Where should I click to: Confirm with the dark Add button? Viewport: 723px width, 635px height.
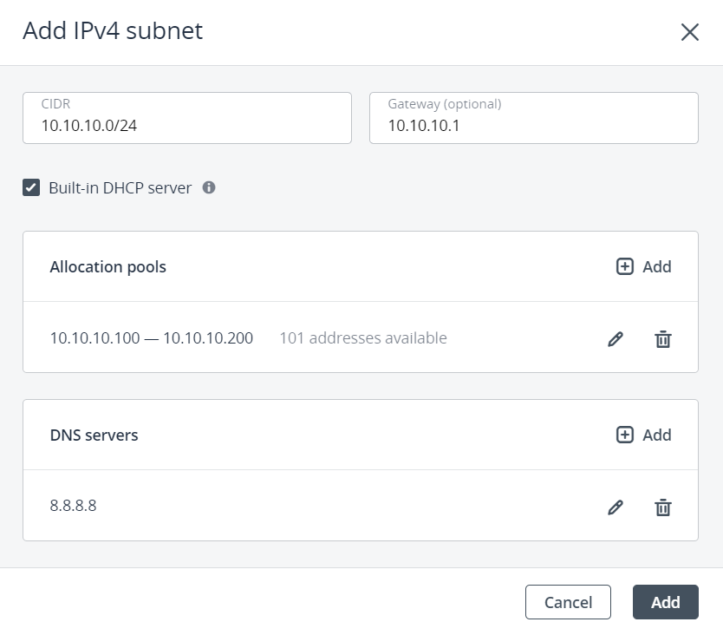point(665,602)
